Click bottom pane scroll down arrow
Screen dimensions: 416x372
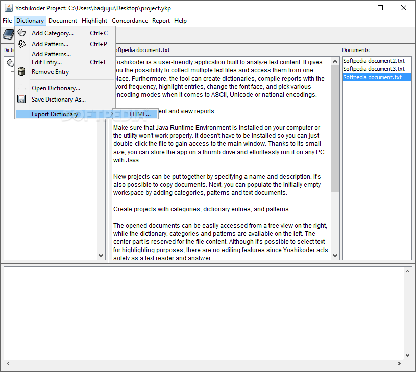[407, 355]
